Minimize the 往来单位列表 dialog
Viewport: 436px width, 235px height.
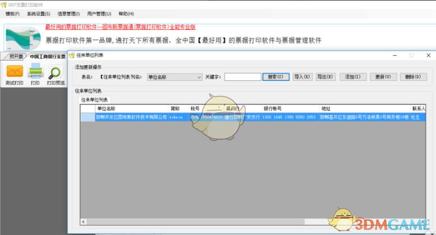[x=394, y=56]
